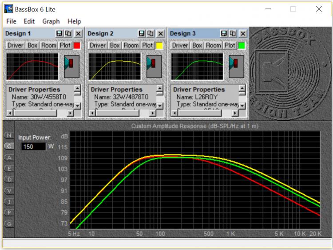This screenshot has height=250, width=333.
Task: Click the Box button in Design 2
Action: [x=115, y=45]
